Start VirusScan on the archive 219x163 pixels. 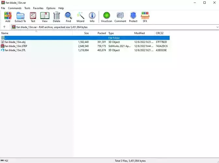pos(107,17)
